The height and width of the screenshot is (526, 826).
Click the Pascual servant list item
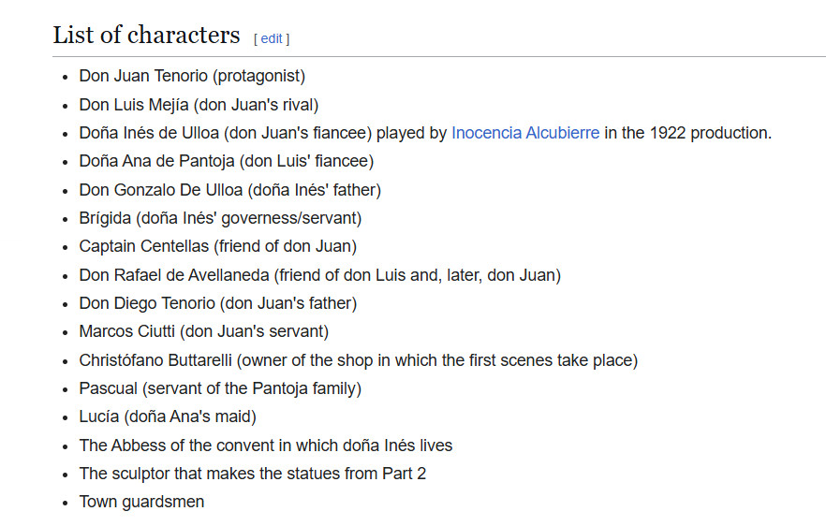(220, 388)
